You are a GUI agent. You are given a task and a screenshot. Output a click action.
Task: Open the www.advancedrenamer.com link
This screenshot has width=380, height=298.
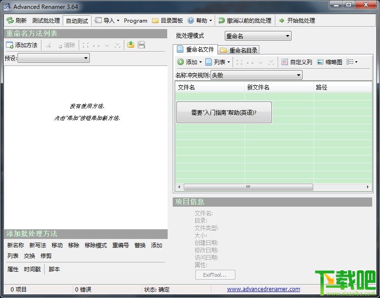[x=263, y=289]
